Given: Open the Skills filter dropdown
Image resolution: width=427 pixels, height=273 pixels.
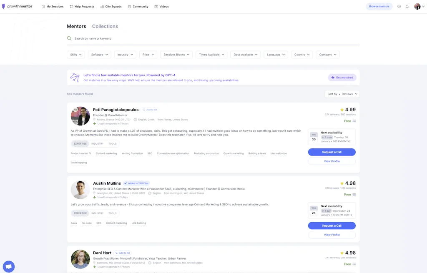Looking at the screenshot, I should click(x=75, y=54).
